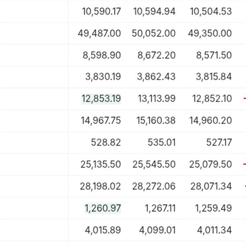Select the 50,052.00 cell

(154, 33)
